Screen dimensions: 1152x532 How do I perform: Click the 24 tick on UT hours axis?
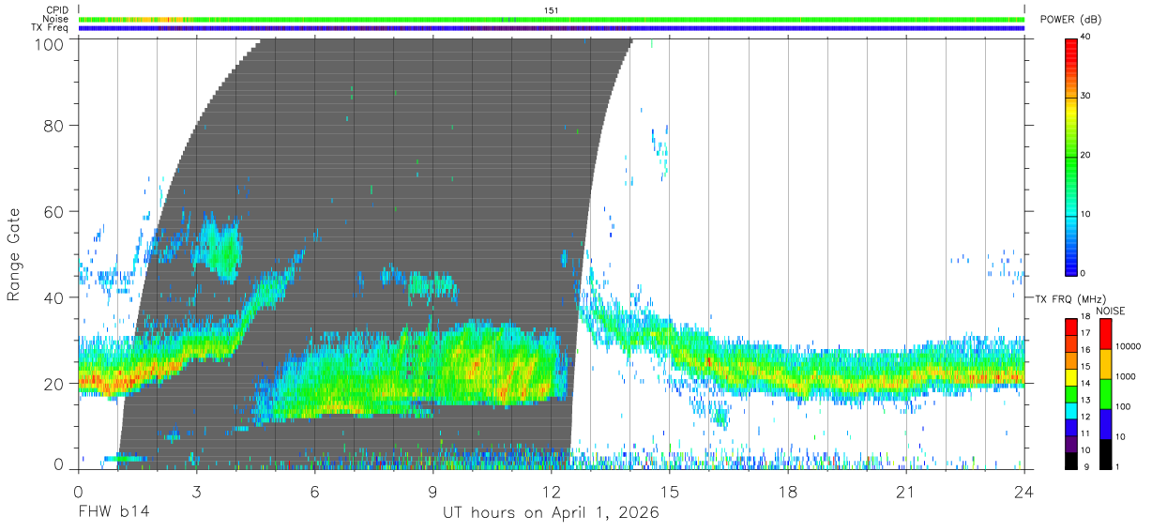(x=1024, y=492)
